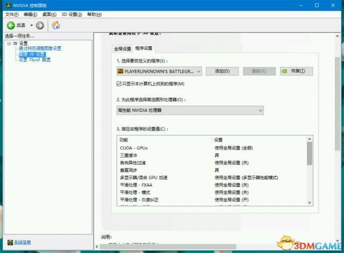Select the 平滑处理 - 模式 row
The height and width of the screenshot is (253, 344).
point(212,192)
